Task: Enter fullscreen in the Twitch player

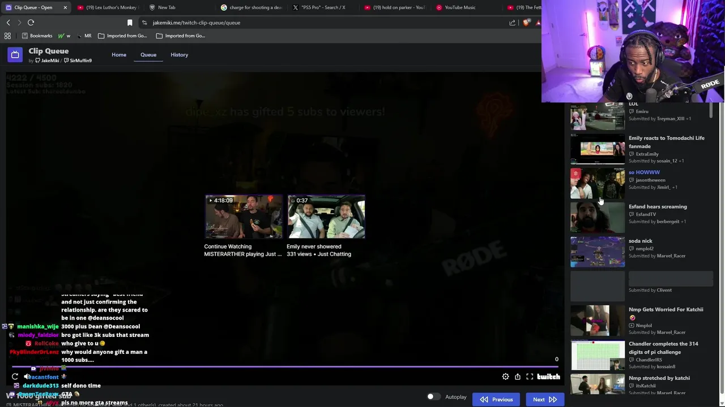Action: pos(530,376)
